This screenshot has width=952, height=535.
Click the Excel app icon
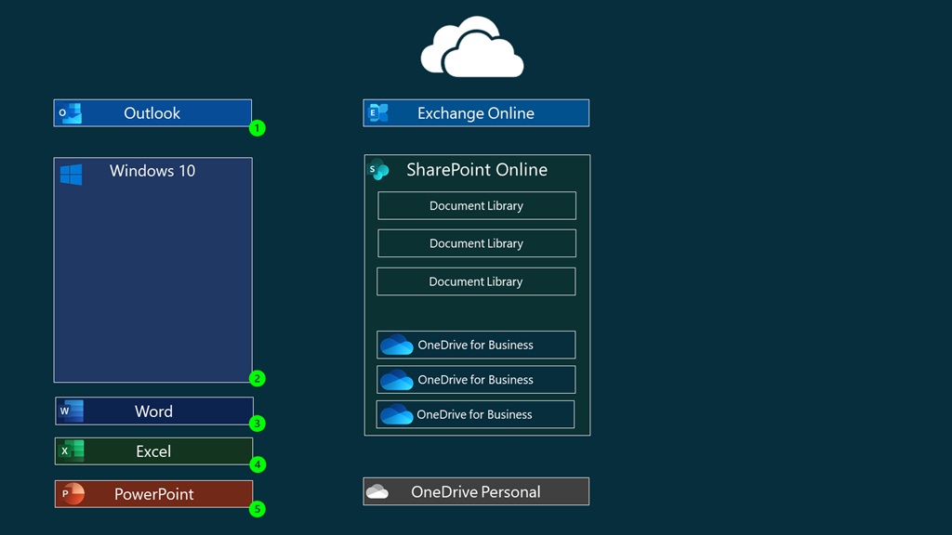pos(72,451)
